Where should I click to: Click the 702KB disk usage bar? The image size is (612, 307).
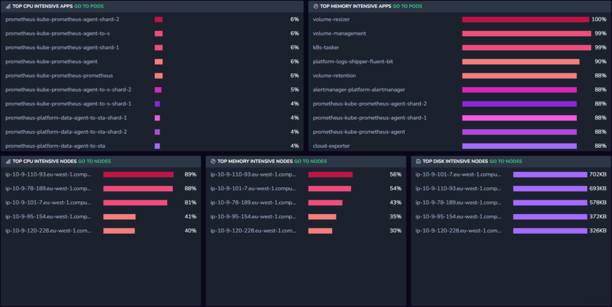point(550,174)
